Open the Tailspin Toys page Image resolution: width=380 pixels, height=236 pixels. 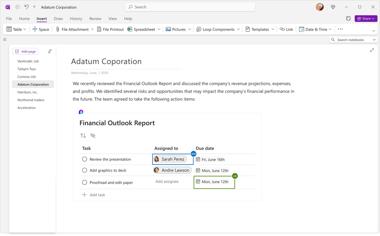[26, 69]
